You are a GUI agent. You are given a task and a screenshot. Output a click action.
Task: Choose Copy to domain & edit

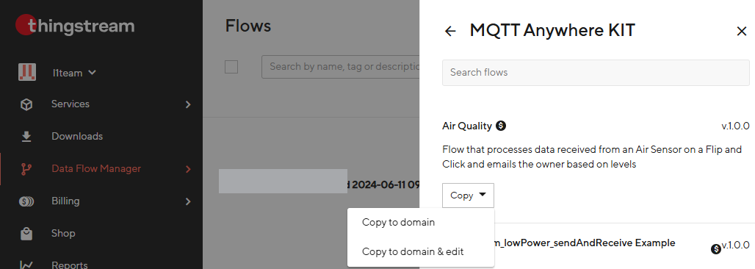(413, 251)
